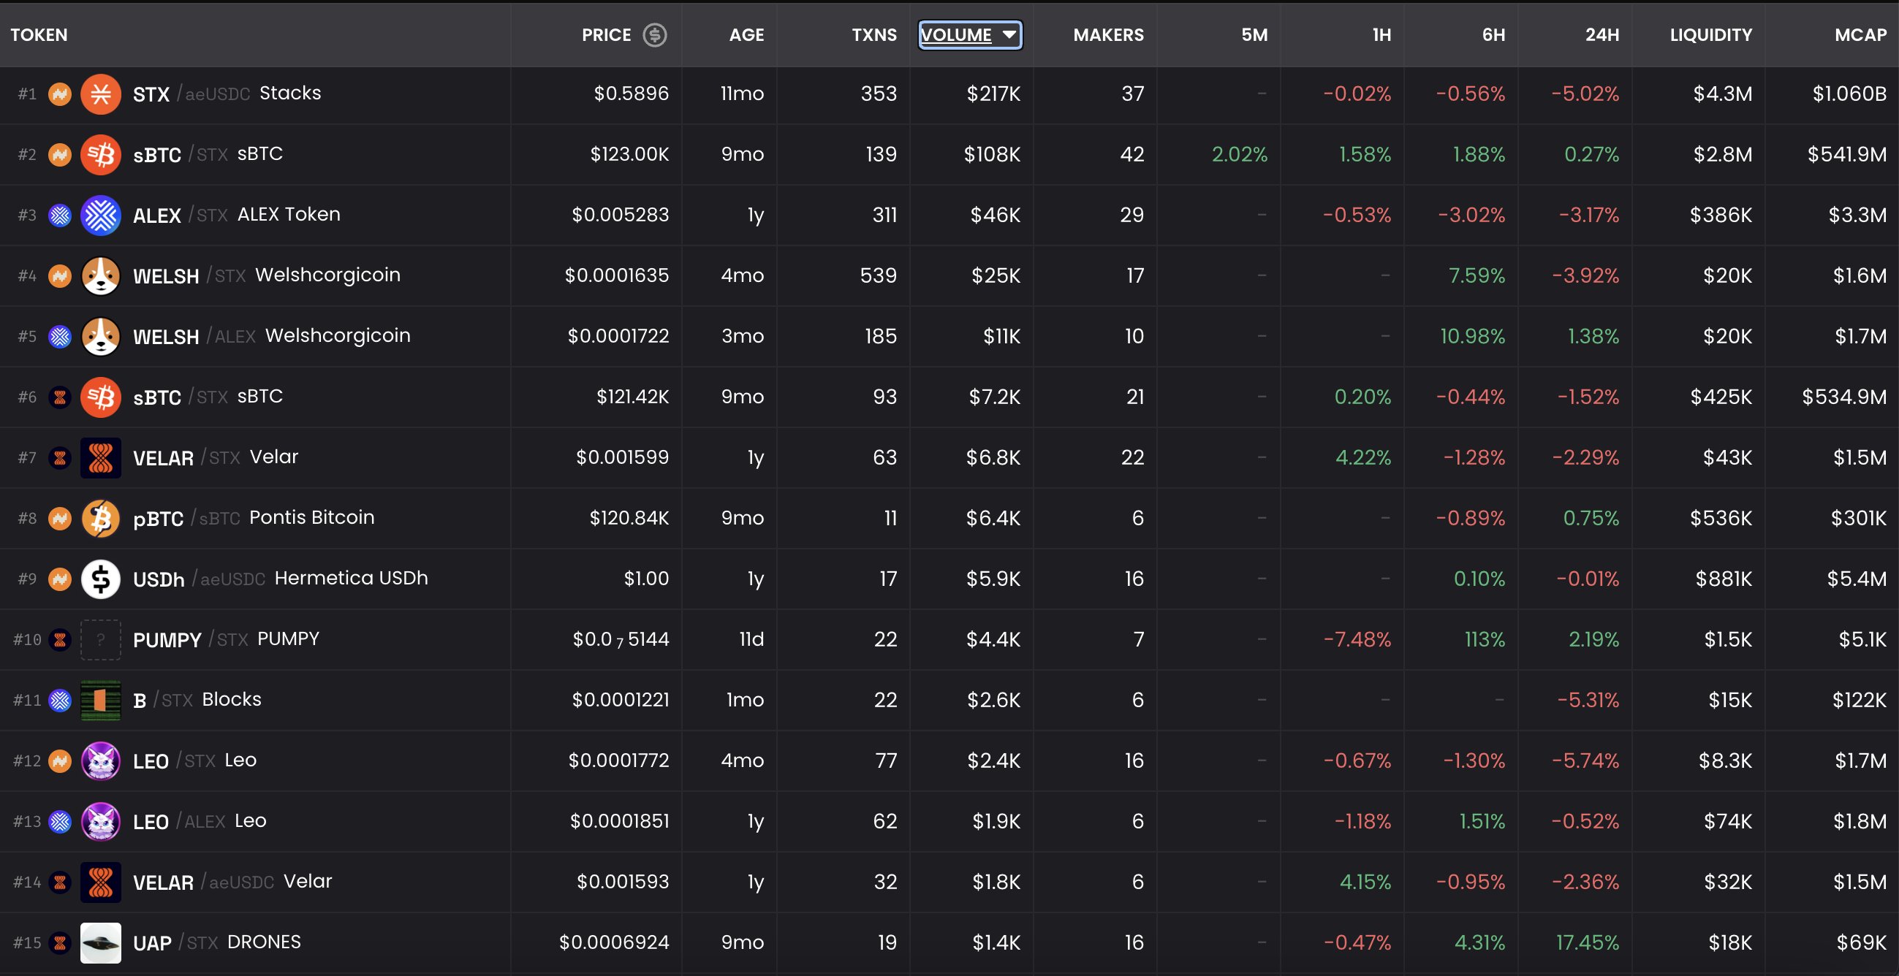1899x976 pixels.
Task: Click the Hermetica USDh logo
Action: point(100,579)
